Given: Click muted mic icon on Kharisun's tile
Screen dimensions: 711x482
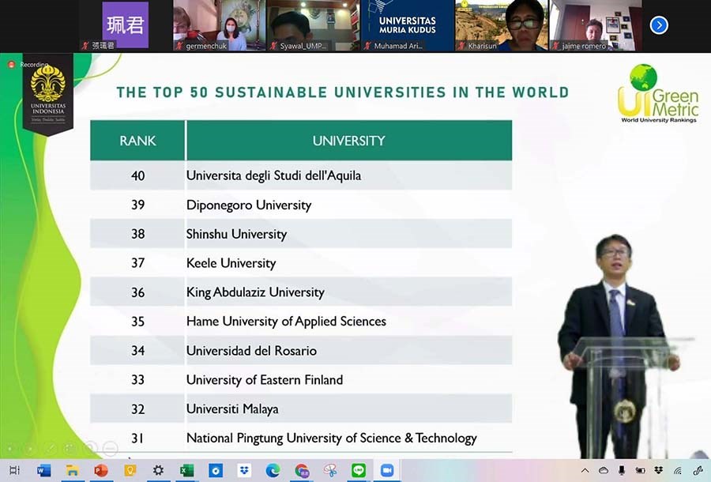Looking at the screenshot, I should point(461,46).
